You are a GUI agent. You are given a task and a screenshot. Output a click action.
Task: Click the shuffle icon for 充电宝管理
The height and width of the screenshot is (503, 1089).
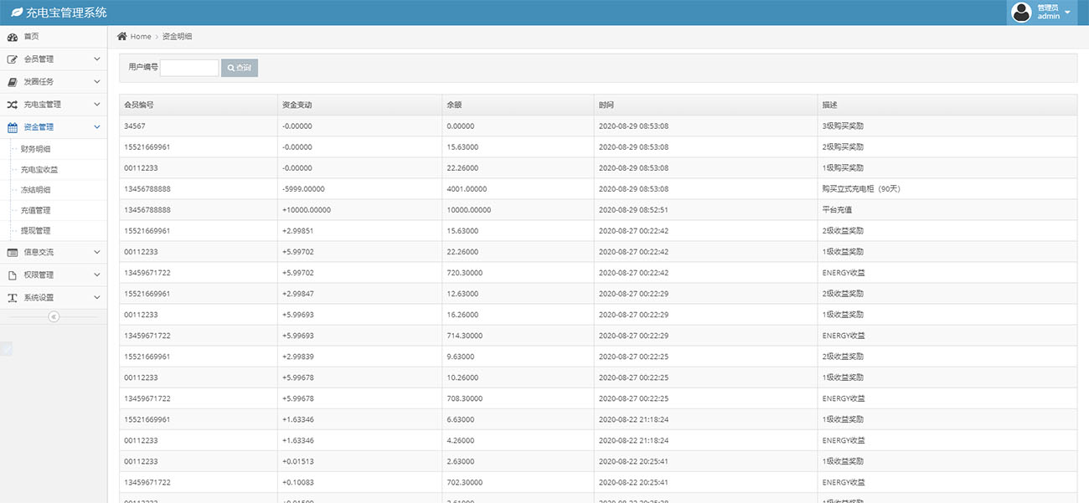[13, 105]
